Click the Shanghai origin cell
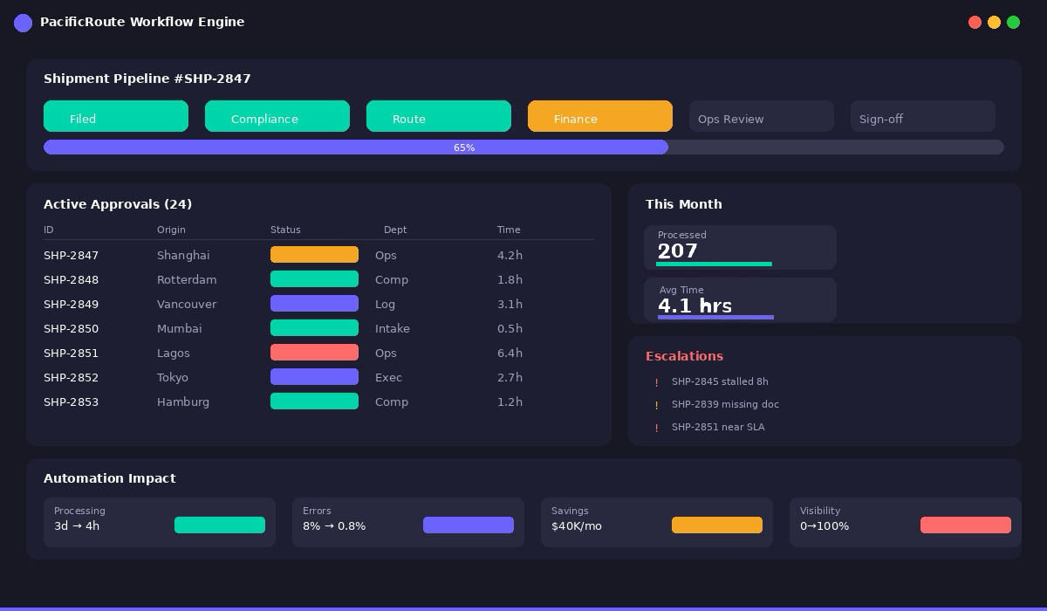 183,256
